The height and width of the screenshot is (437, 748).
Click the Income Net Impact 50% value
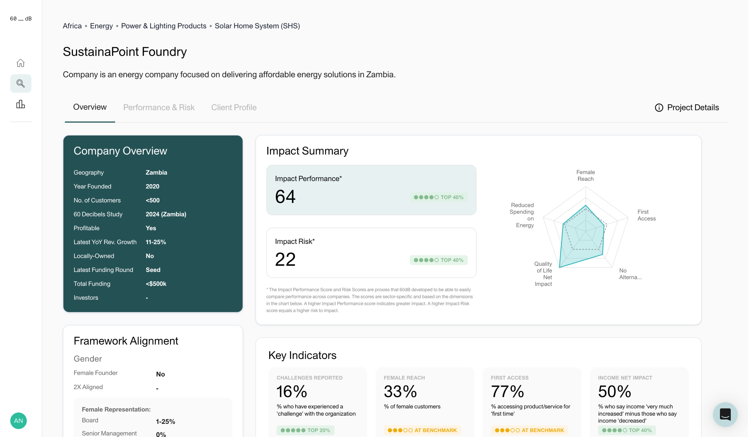614,391
